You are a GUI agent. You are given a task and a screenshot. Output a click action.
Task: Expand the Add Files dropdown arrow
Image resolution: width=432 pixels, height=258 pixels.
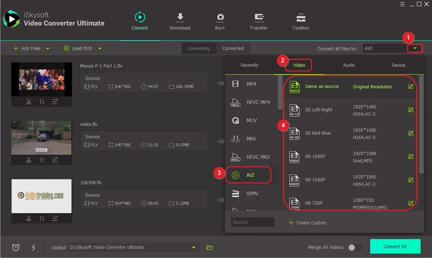[48, 48]
